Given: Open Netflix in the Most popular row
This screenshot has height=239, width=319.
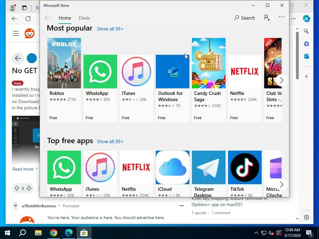Looking at the screenshot, I should click(x=245, y=88).
